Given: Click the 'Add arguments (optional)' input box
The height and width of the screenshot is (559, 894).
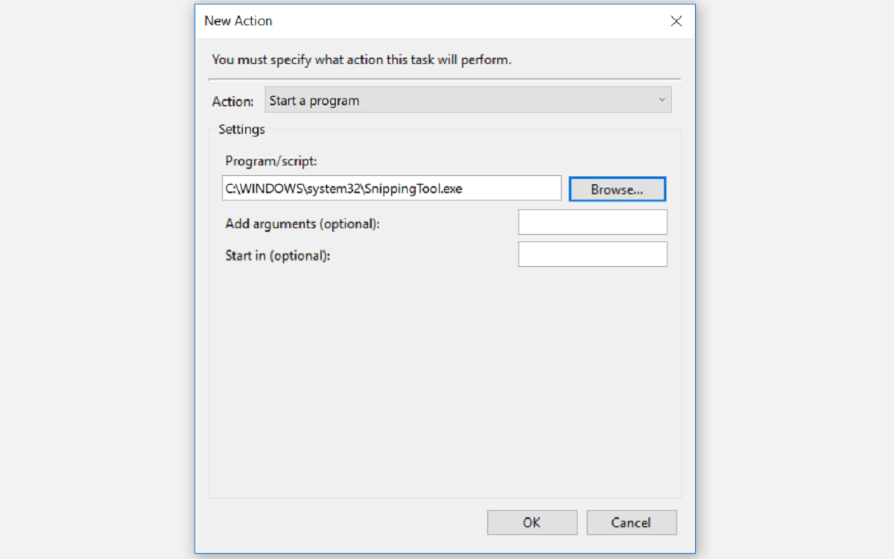Looking at the screenshot, I should [592, 221].
